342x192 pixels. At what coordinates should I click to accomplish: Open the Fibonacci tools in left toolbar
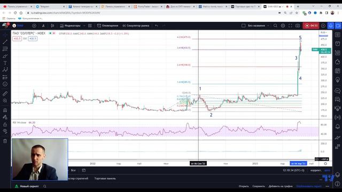[x=5, y=49]
